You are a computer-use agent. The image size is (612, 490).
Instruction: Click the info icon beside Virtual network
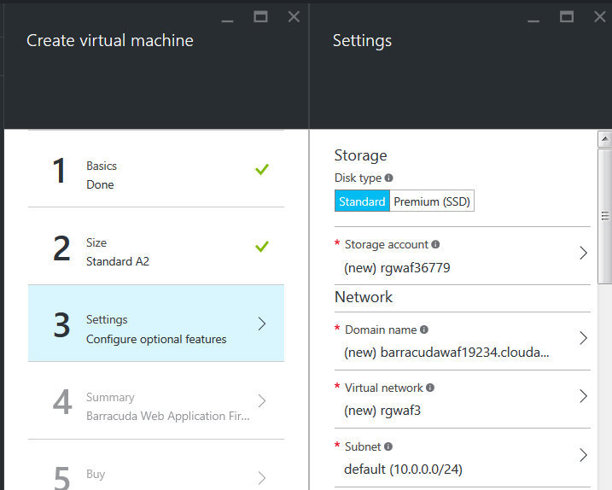coord(430,388)
